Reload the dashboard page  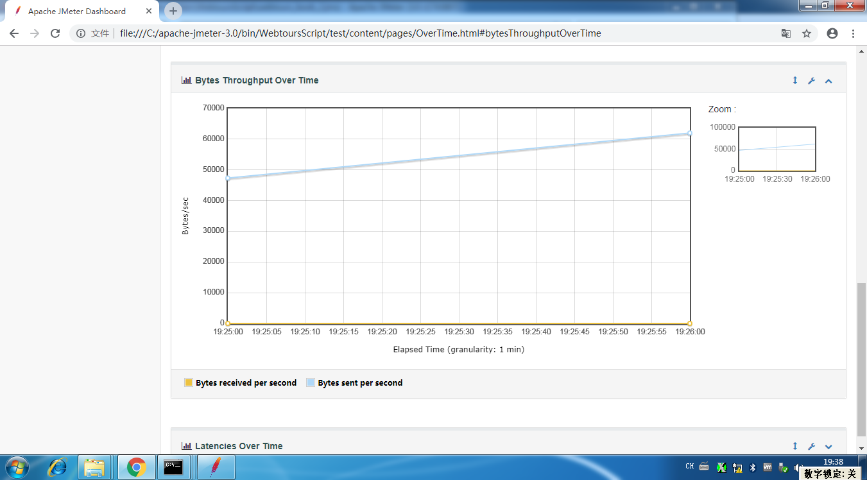point(55,33)
